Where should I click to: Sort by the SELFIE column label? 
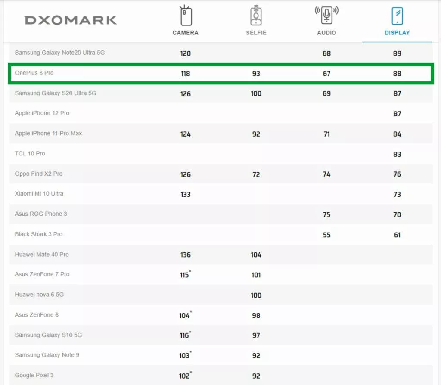[x=256, y=33]
